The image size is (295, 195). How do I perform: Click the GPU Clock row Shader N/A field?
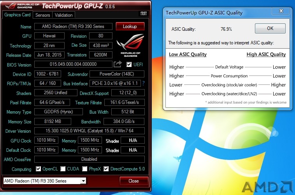coord(133,140)
